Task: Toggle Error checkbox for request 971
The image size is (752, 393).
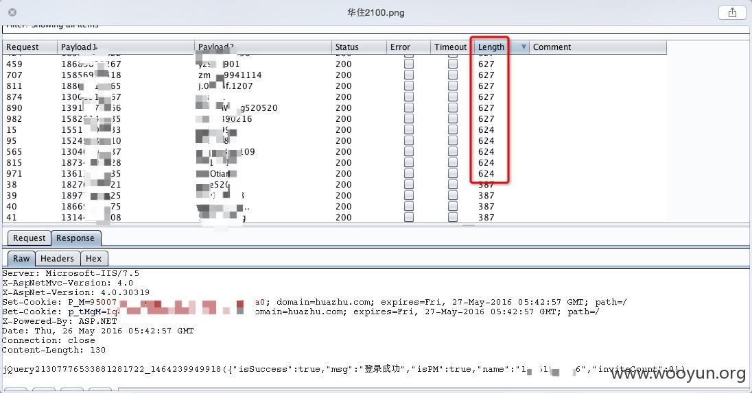Action: click(x=409, y=173)
